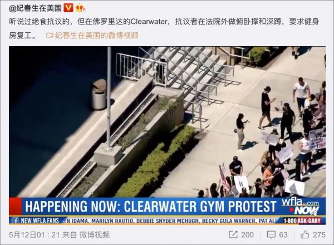Click the repost share icon
Image resolution: width=334 pixels, height=245 pixels.
point(233,234)
